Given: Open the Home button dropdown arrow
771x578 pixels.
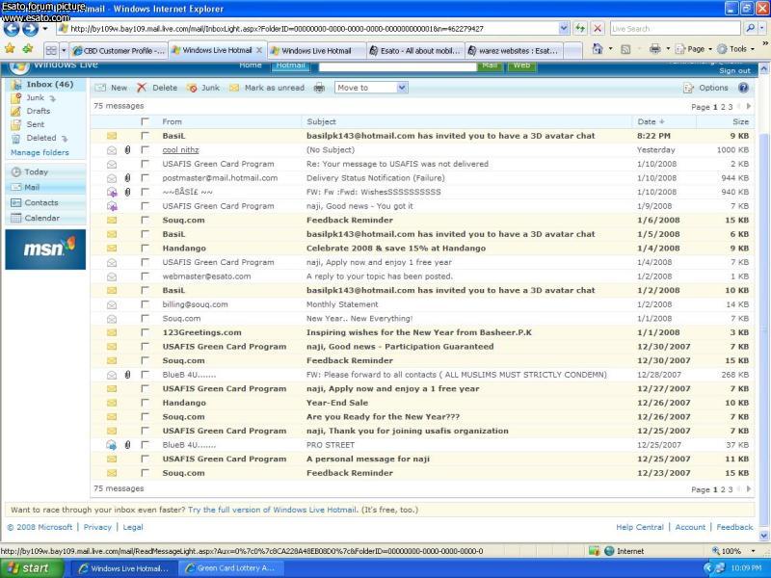Looking at the screenshot, I should tap(610, 49).
